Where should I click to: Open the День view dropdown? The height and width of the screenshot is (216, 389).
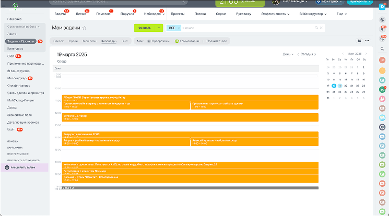(288, 54)
